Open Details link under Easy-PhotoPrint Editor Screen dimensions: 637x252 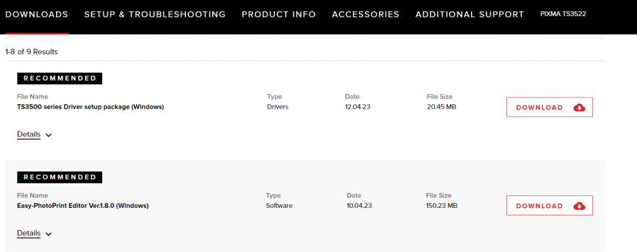(x=29, y=233)
